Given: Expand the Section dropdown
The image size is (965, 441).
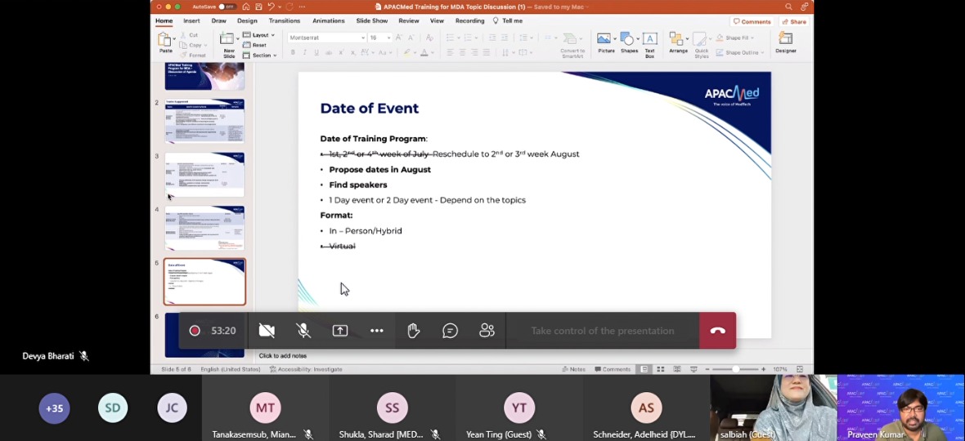Looking at the screenshot, I should point(262,56).
